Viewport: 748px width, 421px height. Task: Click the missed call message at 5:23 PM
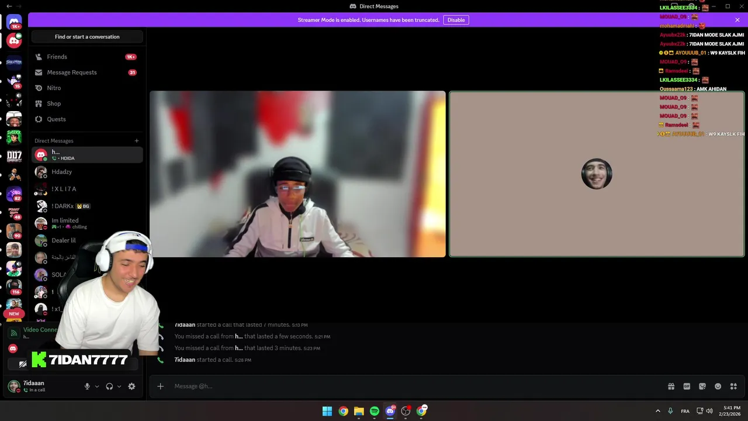(x=247, y=348)
